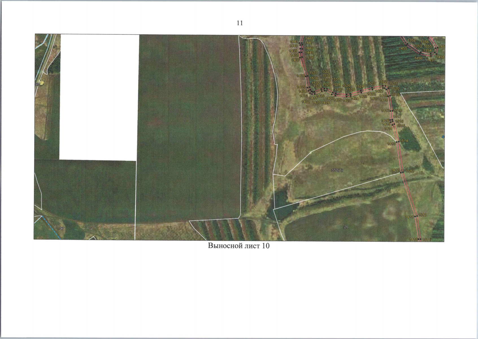Image resolution: width=478 pixels, height=339 pixels.
Task: Click the caption "Выносной лист 10"
Action: (239, 246)
